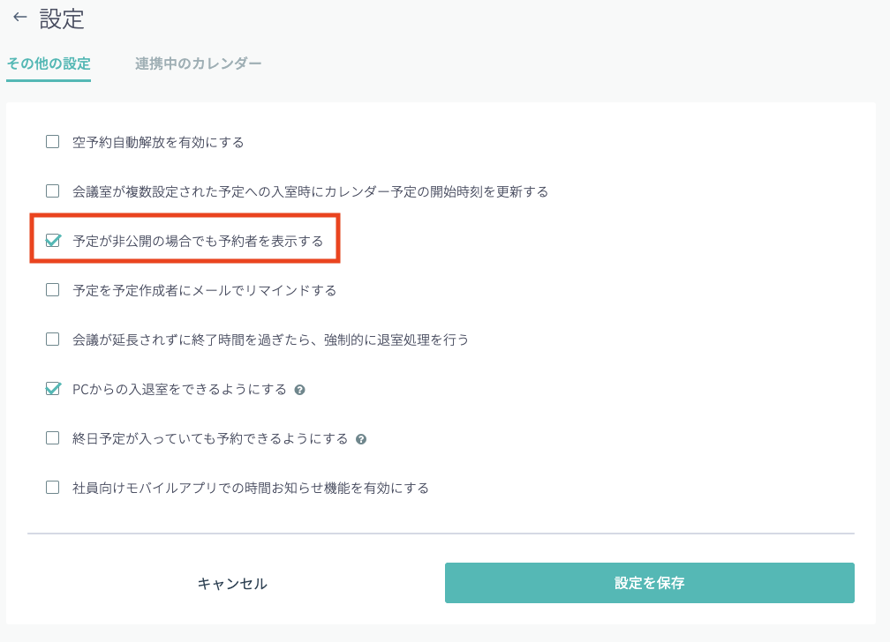Click the 社員向けモバイルアプリ option label text

coord(250,488)
